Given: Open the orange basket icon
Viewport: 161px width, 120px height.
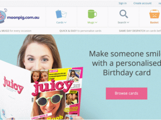Looking at the screenshot, I should (x=154, y=14).
